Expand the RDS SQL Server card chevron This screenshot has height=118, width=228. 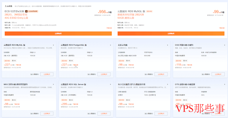coord(110,85)
